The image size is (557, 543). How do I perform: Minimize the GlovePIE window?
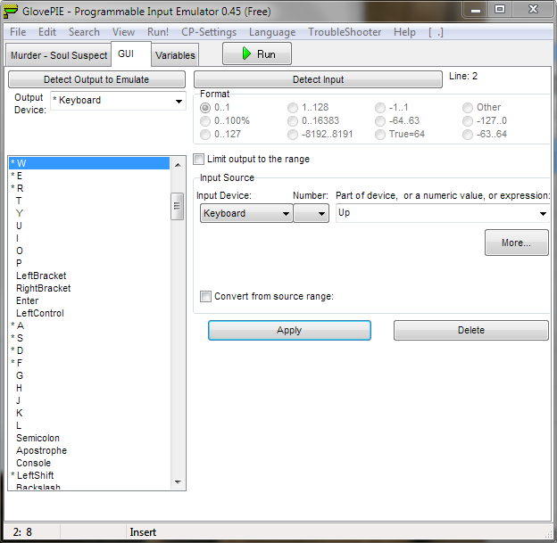[476, 9]
